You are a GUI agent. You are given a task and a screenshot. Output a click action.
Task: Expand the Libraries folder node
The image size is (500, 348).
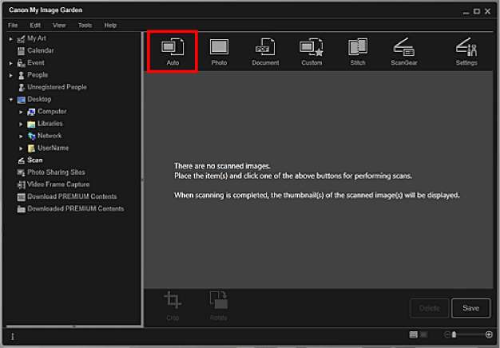point(22,124)
